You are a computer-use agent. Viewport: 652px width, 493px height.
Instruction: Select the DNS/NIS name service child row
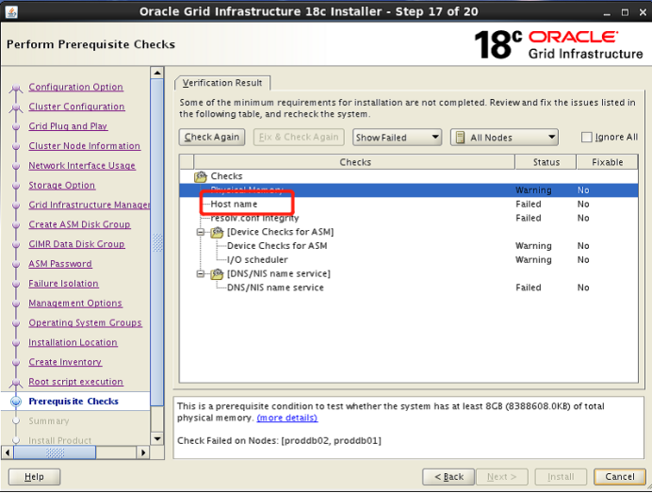click(409, 288)
